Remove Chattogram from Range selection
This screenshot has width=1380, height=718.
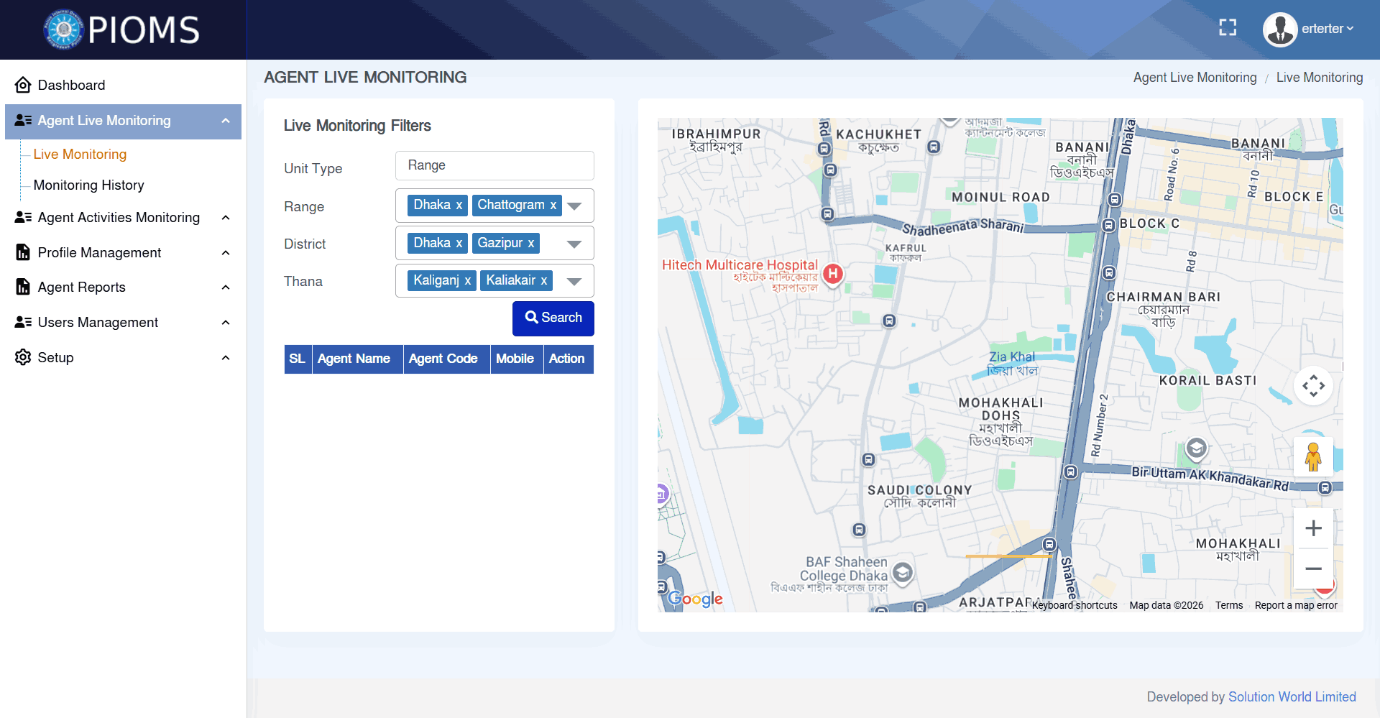[553, 206]
